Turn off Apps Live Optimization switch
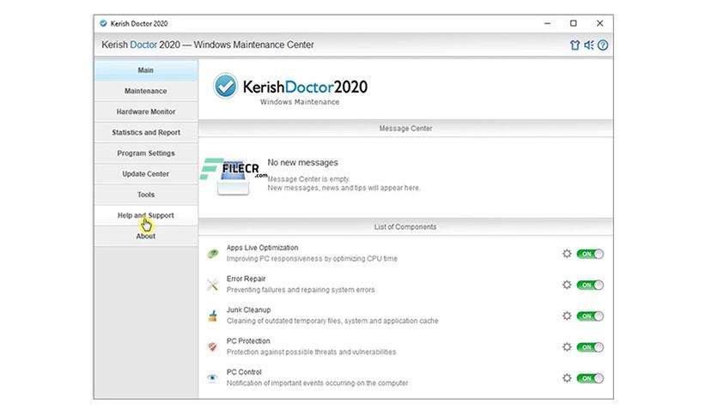Image resolution: width=718 pixels, height=415 pixels. (590, 254)
